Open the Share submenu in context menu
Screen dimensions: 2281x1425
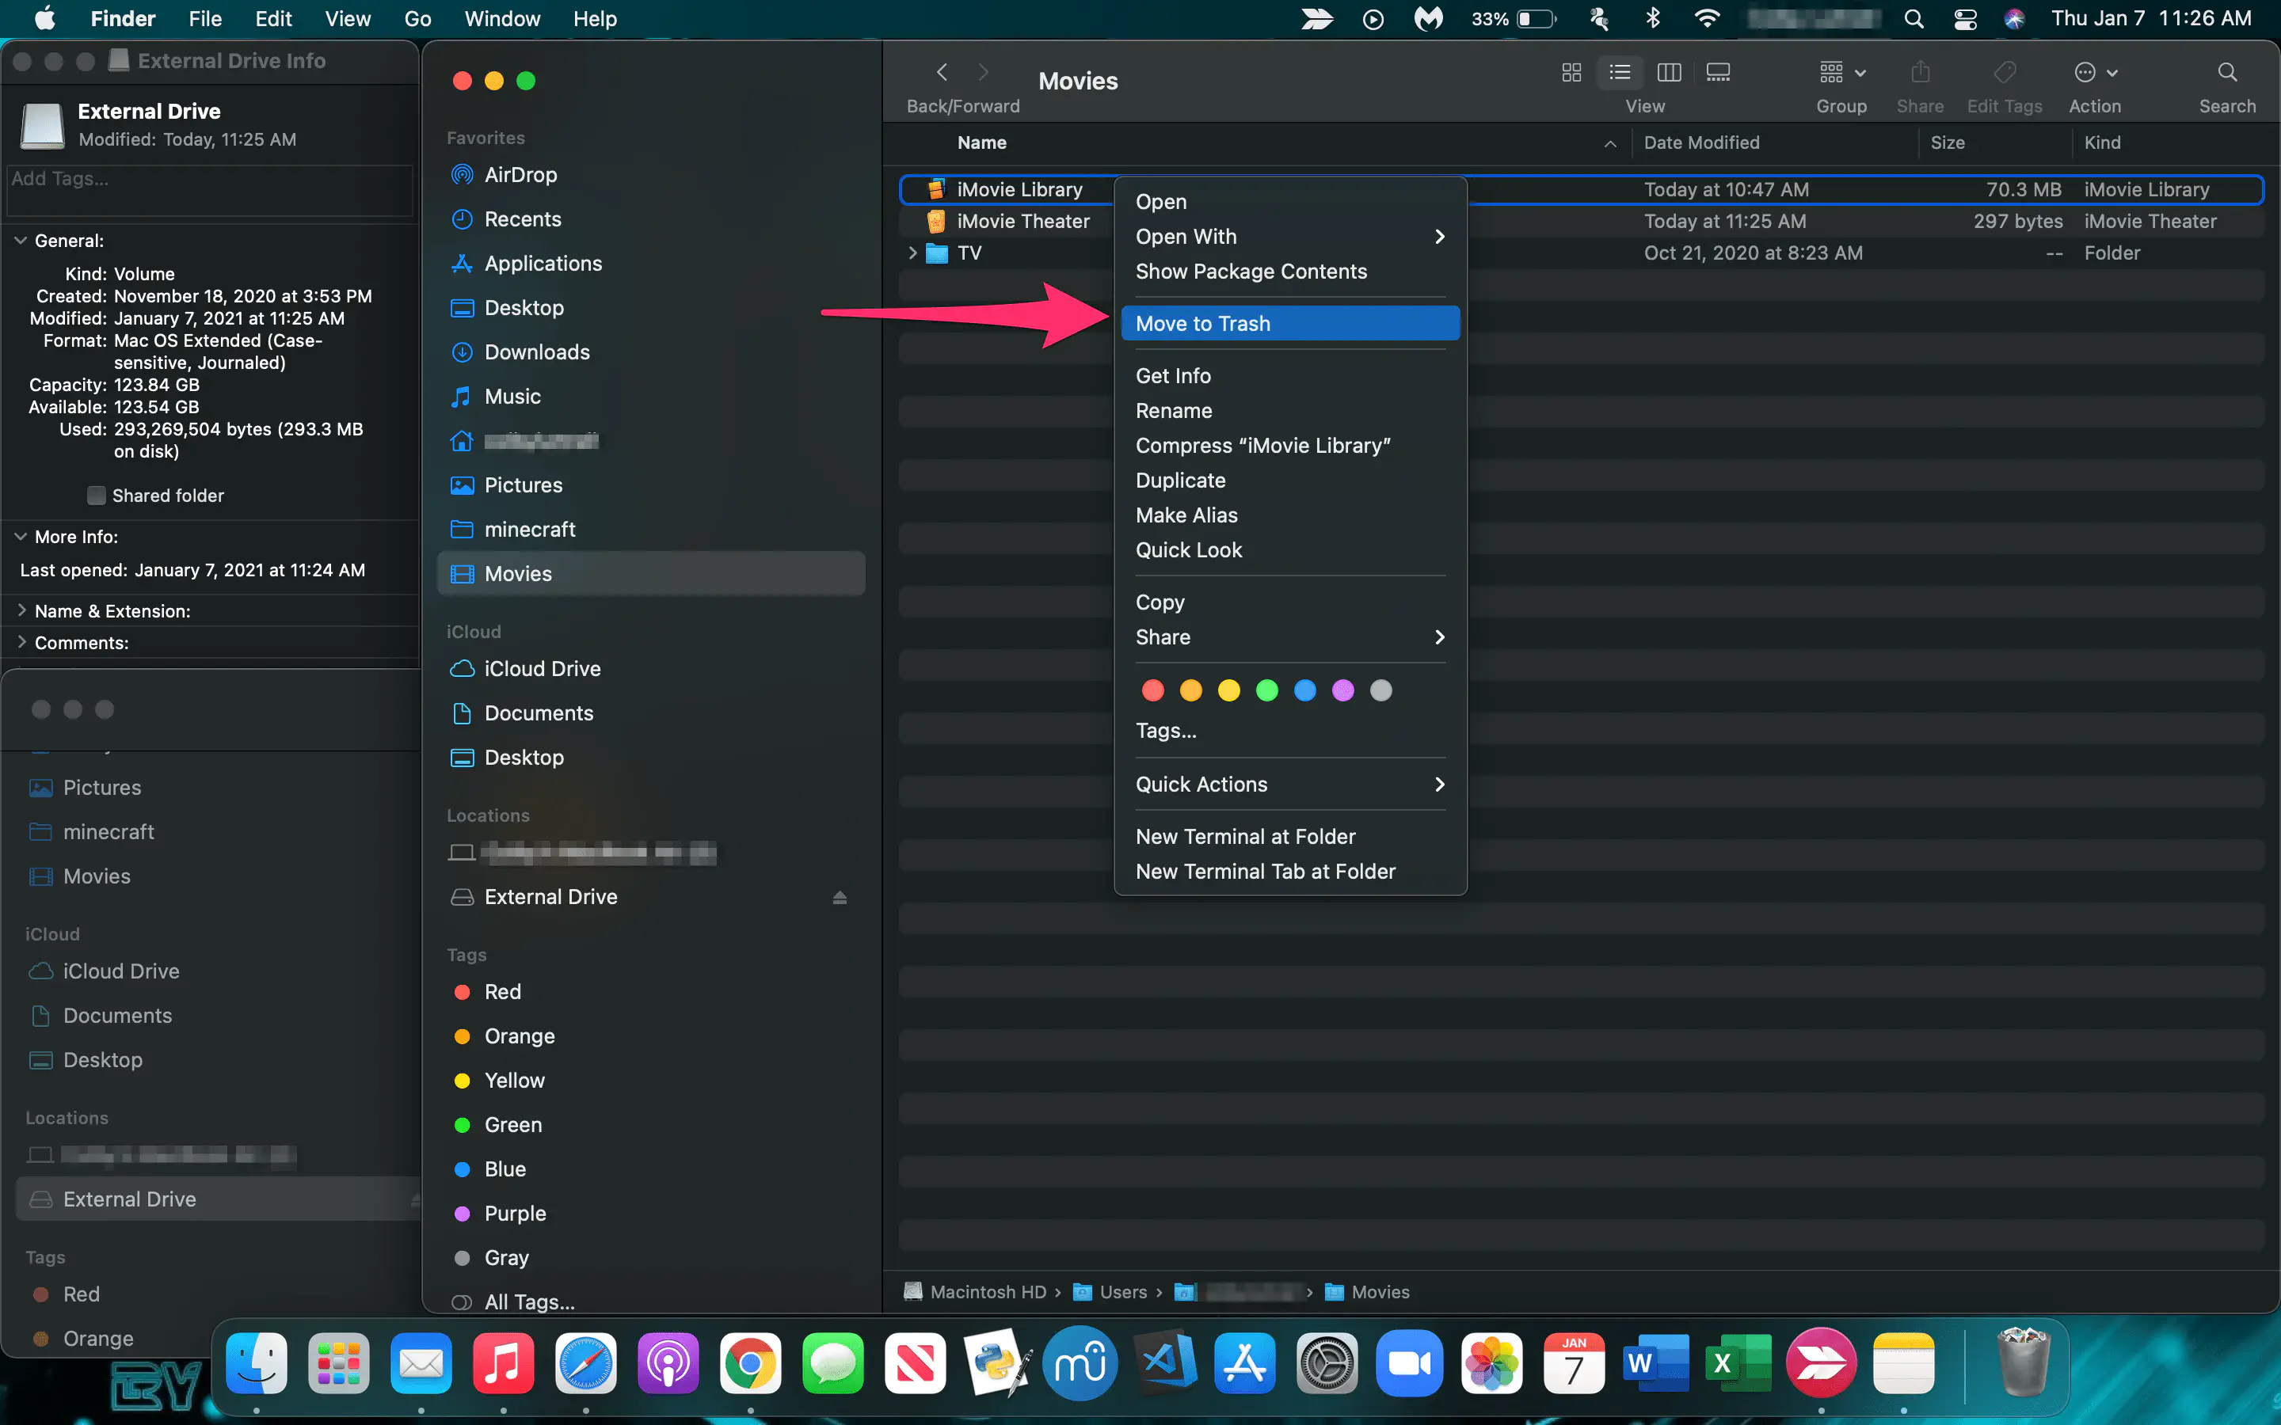1290,637
